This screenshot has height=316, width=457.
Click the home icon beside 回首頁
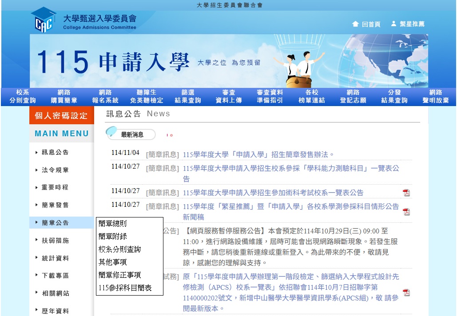(355, 24)
